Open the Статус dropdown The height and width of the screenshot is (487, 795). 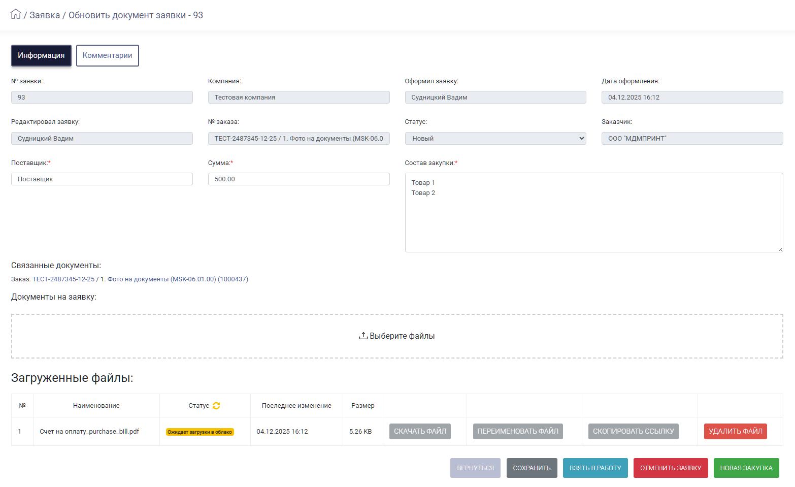[x=495, y=139]
